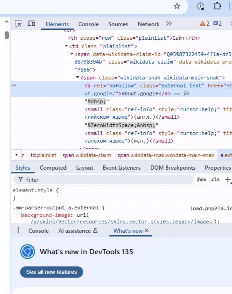Open the warnings count indicator

tap(204, 24)
